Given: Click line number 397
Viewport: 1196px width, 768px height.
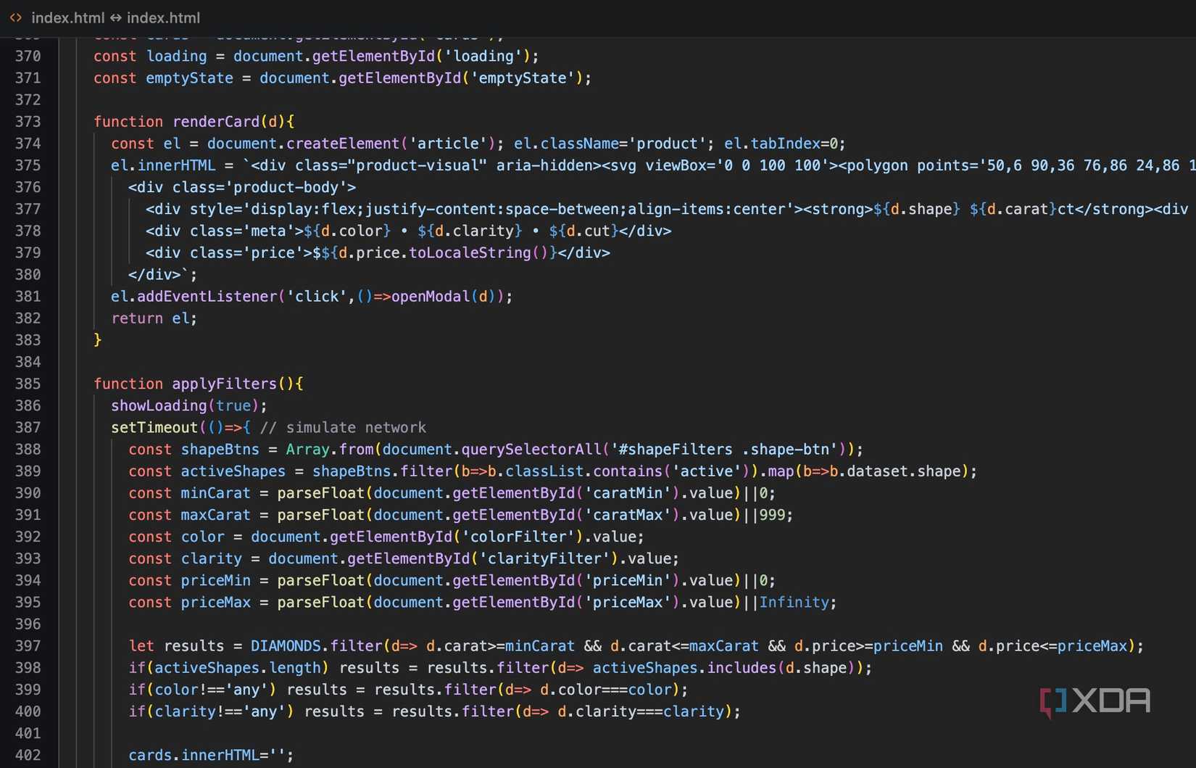Looking at the screenshot, I should pos(28,646).
